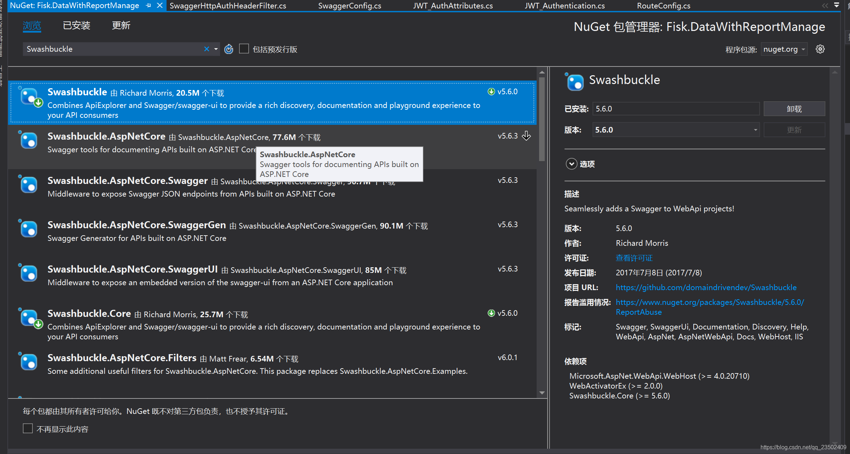Enable the 包括预发行版 checkbox
Viewport: 850px width, 454px height.
coord(244,49)
